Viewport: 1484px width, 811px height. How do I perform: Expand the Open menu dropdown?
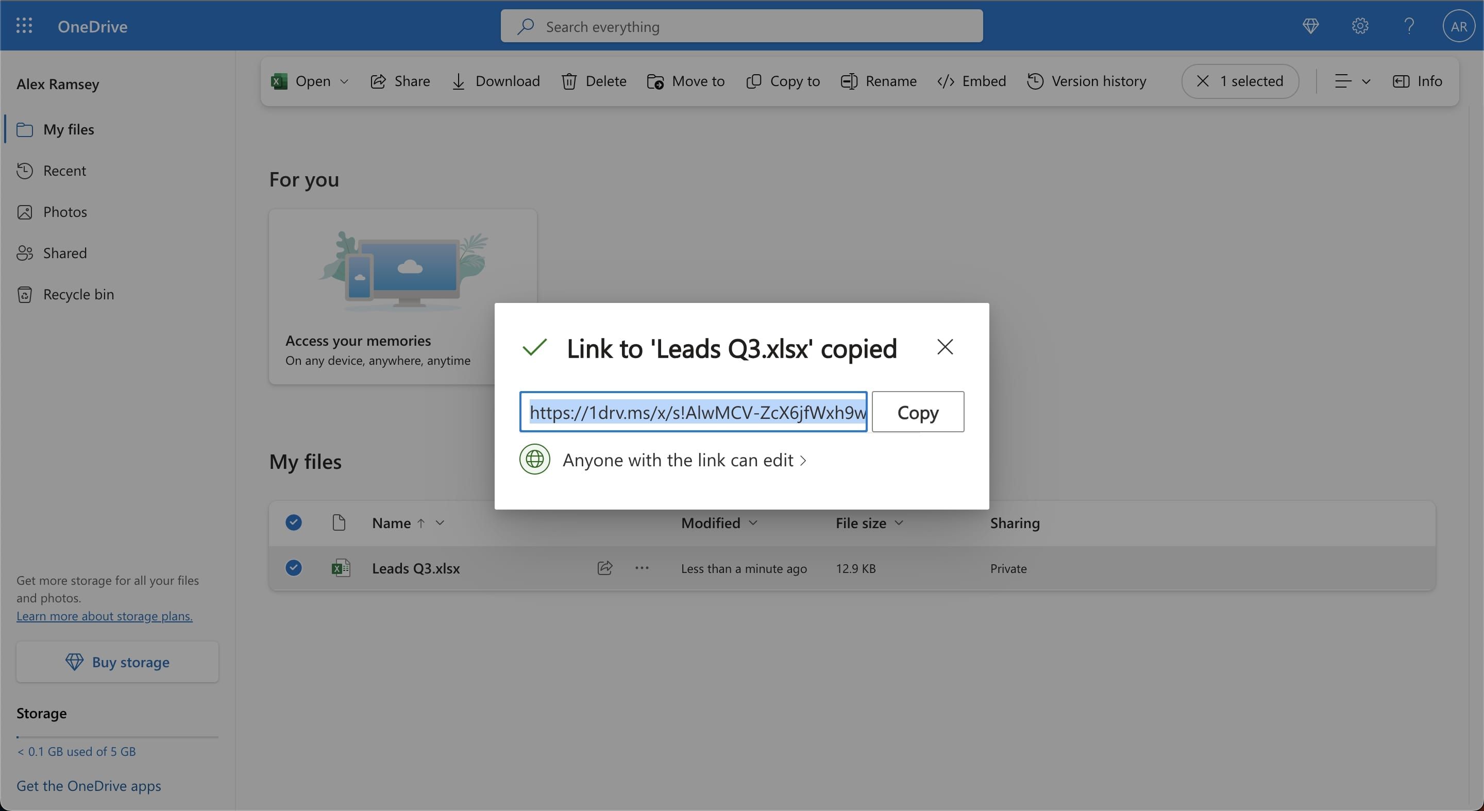pyautogui.click(x=344, y=81)
